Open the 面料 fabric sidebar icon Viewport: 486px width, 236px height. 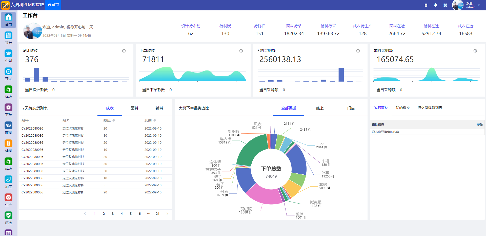click(8, 128)
